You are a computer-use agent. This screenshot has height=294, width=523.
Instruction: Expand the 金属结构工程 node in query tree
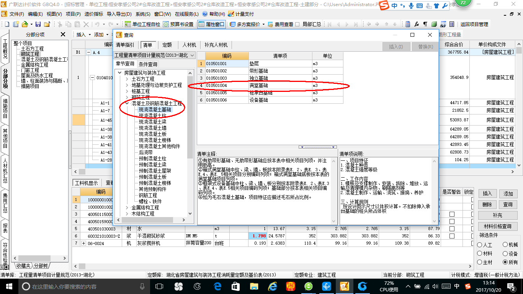point(127,207)
